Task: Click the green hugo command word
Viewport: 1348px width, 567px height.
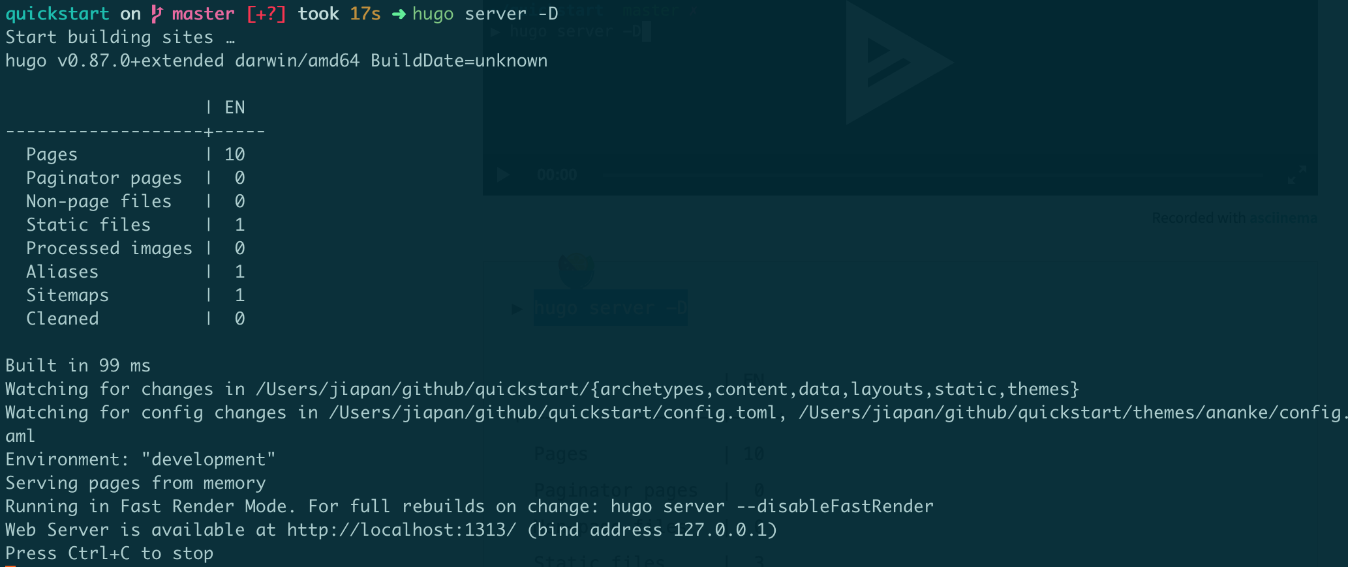Action: (433, 14)
